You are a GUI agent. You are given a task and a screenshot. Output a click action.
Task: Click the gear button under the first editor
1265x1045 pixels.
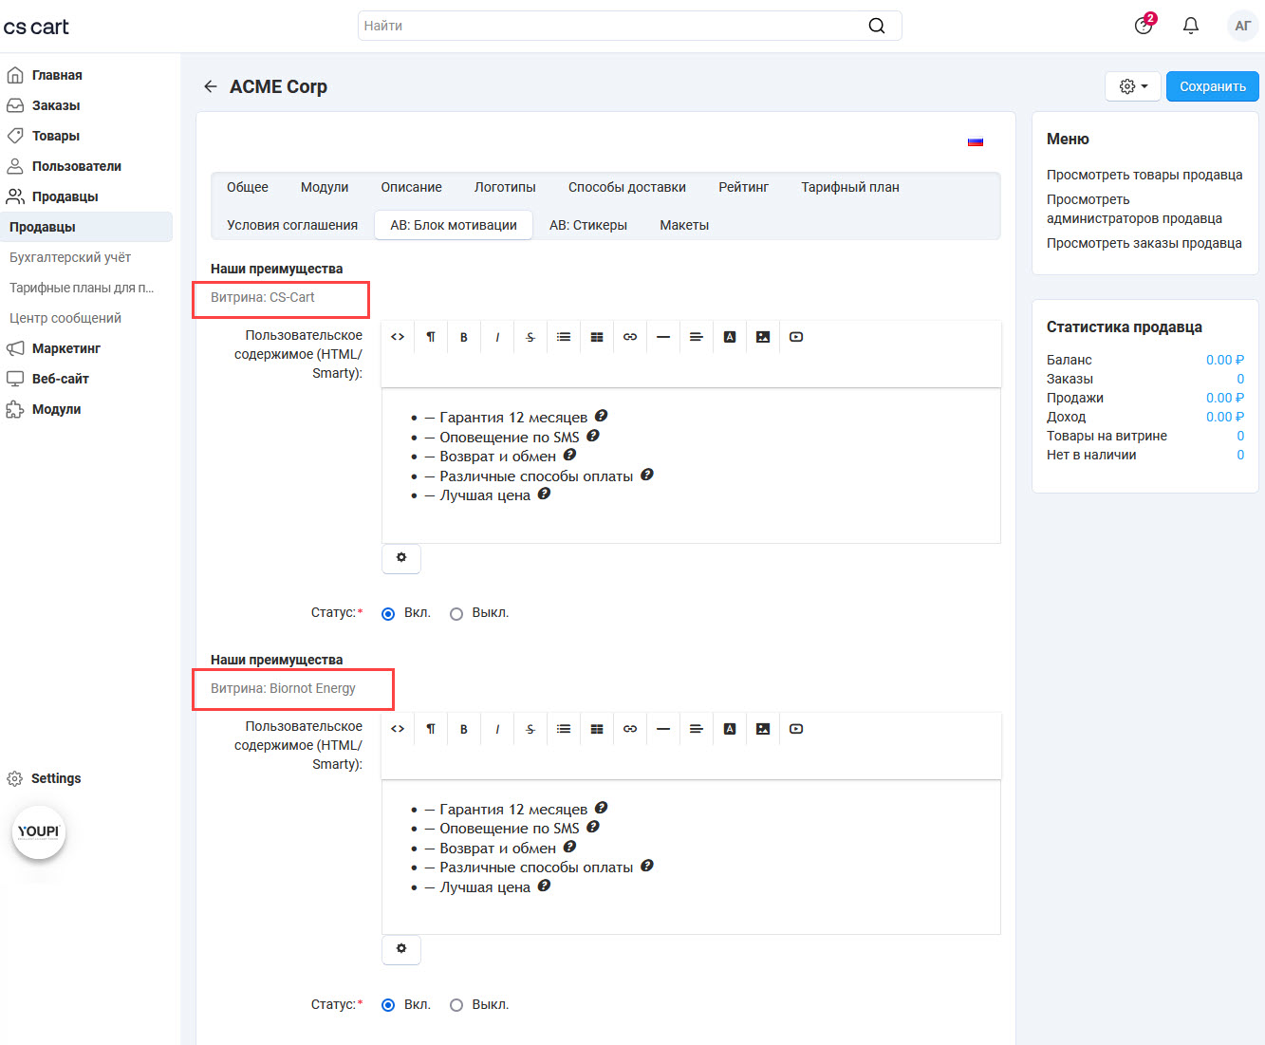[401, 558]
